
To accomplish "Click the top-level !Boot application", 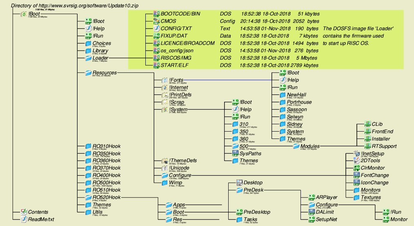I will coord(24,14).
